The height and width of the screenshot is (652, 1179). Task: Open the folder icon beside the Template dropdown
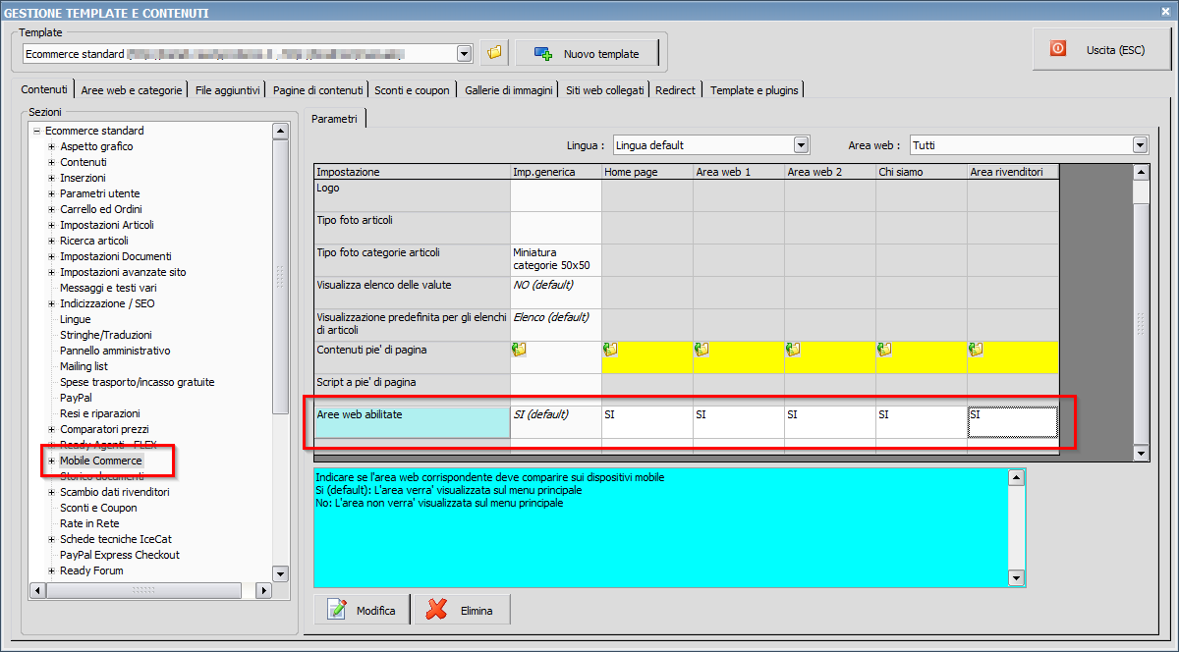coord(494,53)
